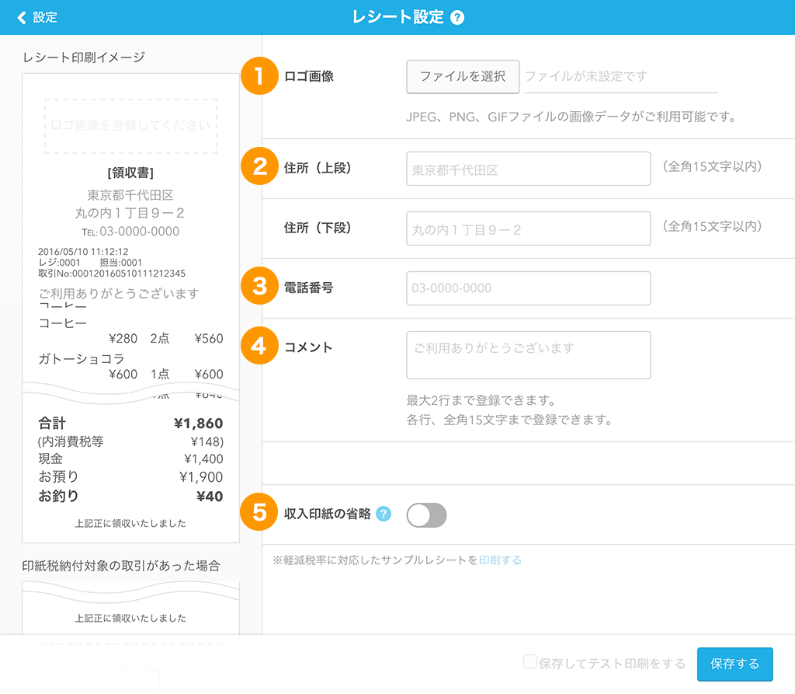Click 合計 ¥1,860 line in receipt
The height and width of the screenshot is (694, 795).
coord(130,424)
